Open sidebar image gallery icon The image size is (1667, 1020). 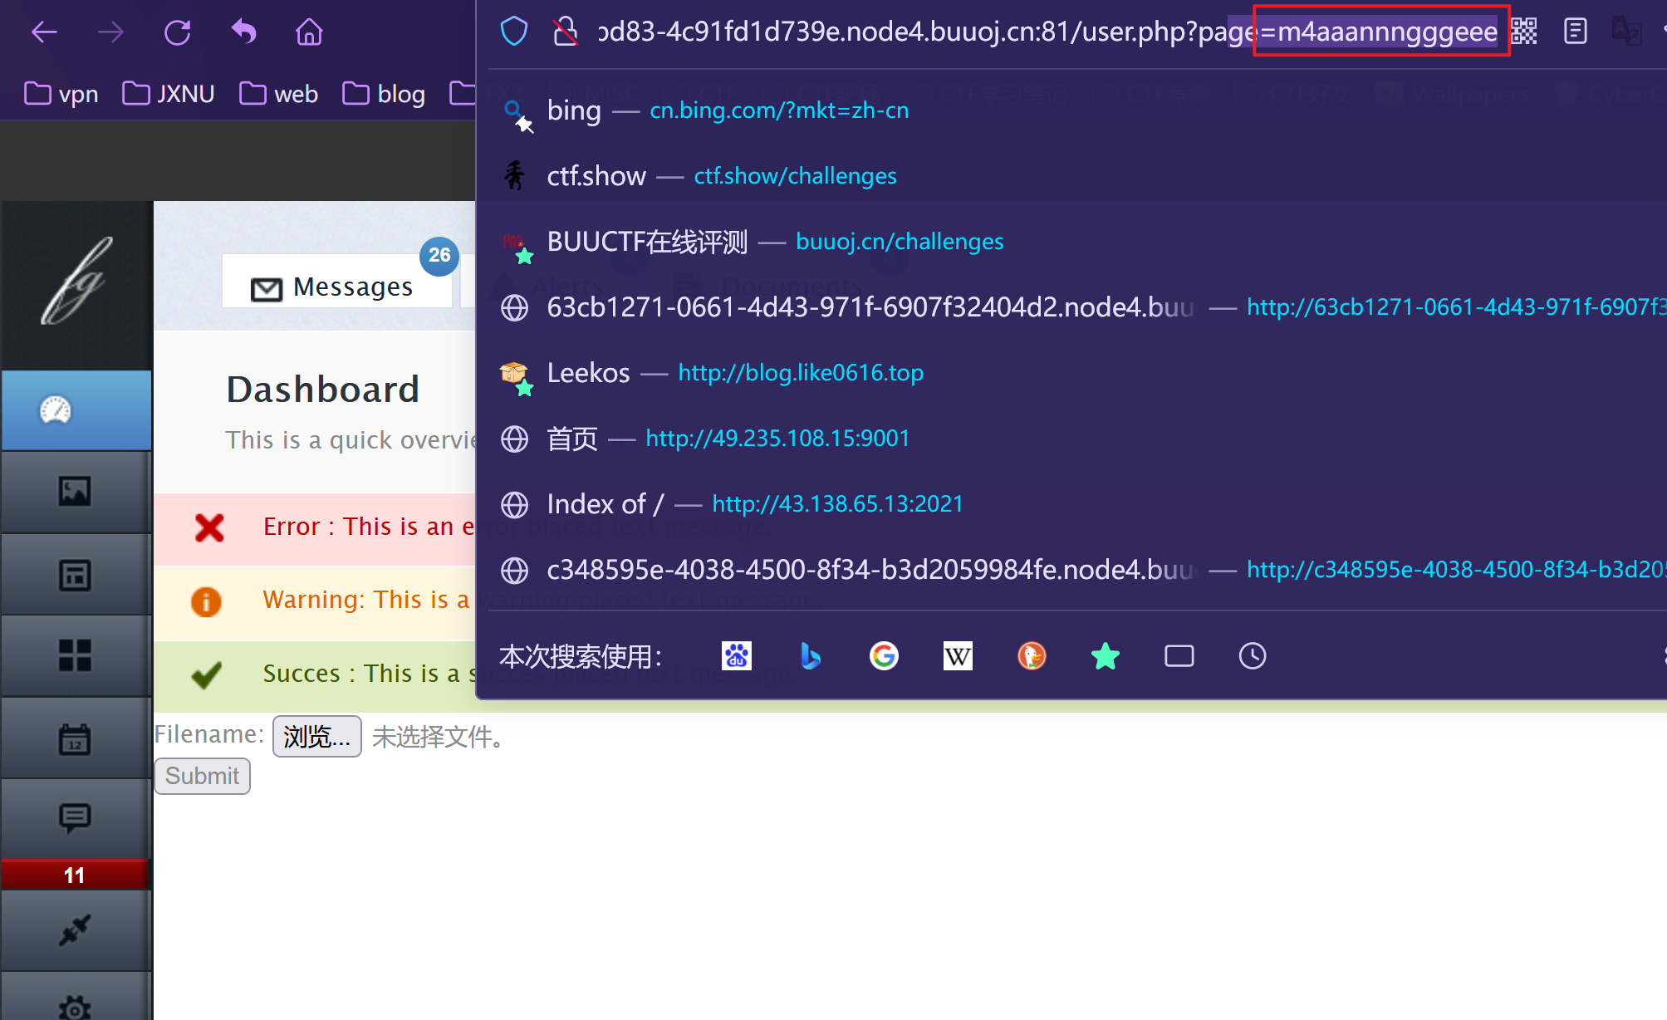coord(75,491)
